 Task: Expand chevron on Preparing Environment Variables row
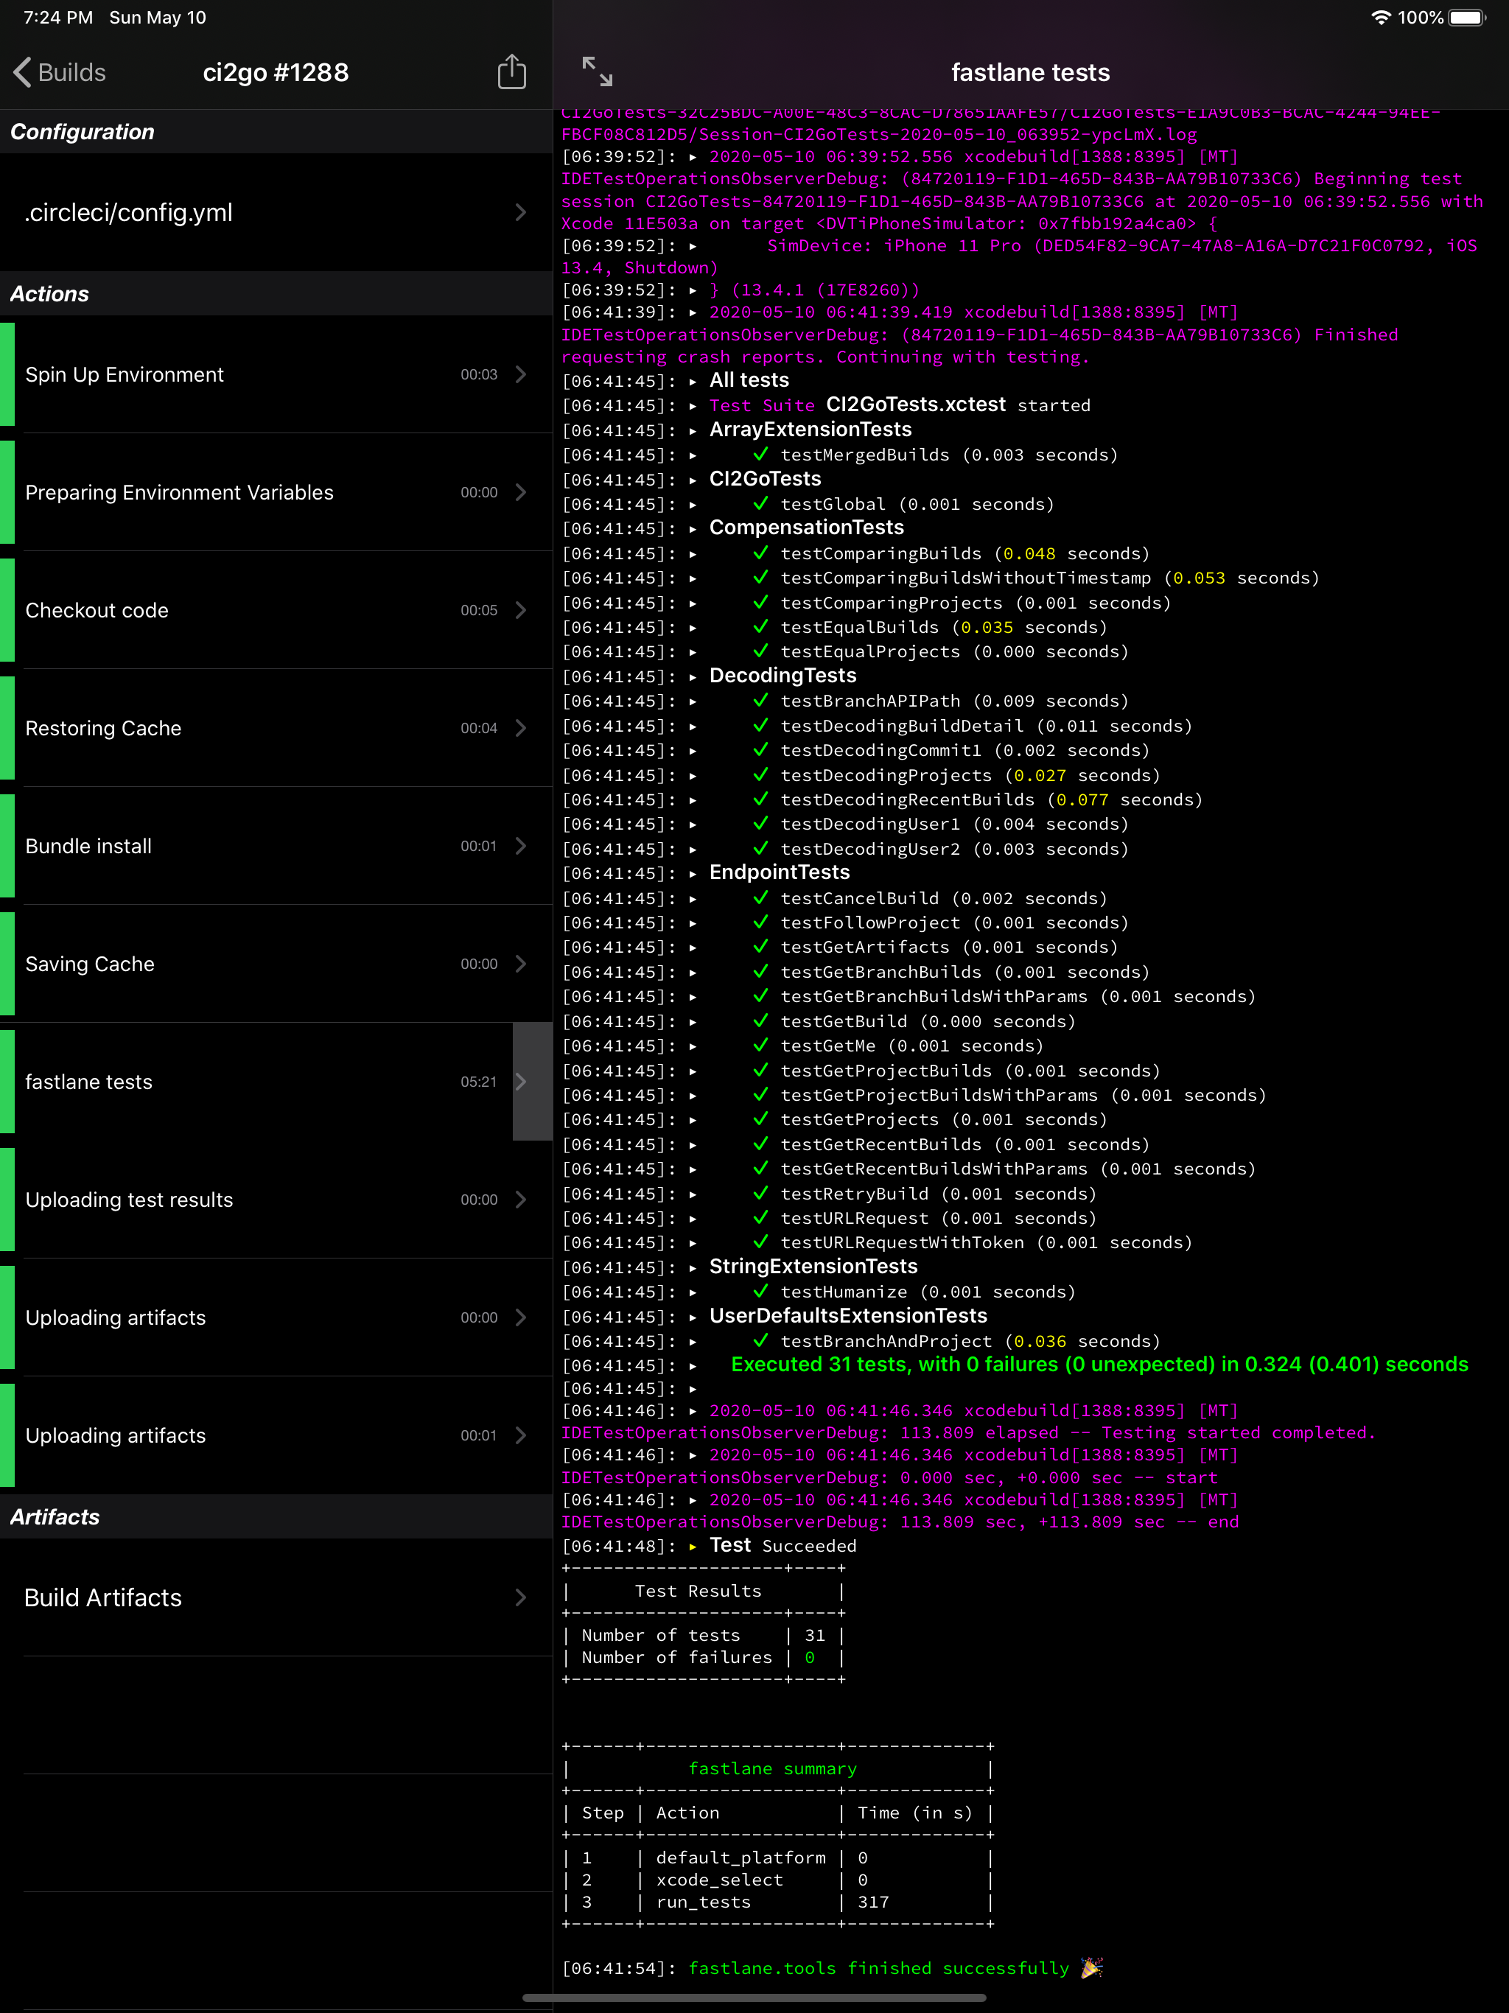(521, 492)
